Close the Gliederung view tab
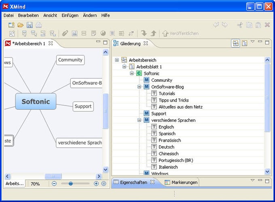This screenshot has width=275, height=202. [146, 43]
